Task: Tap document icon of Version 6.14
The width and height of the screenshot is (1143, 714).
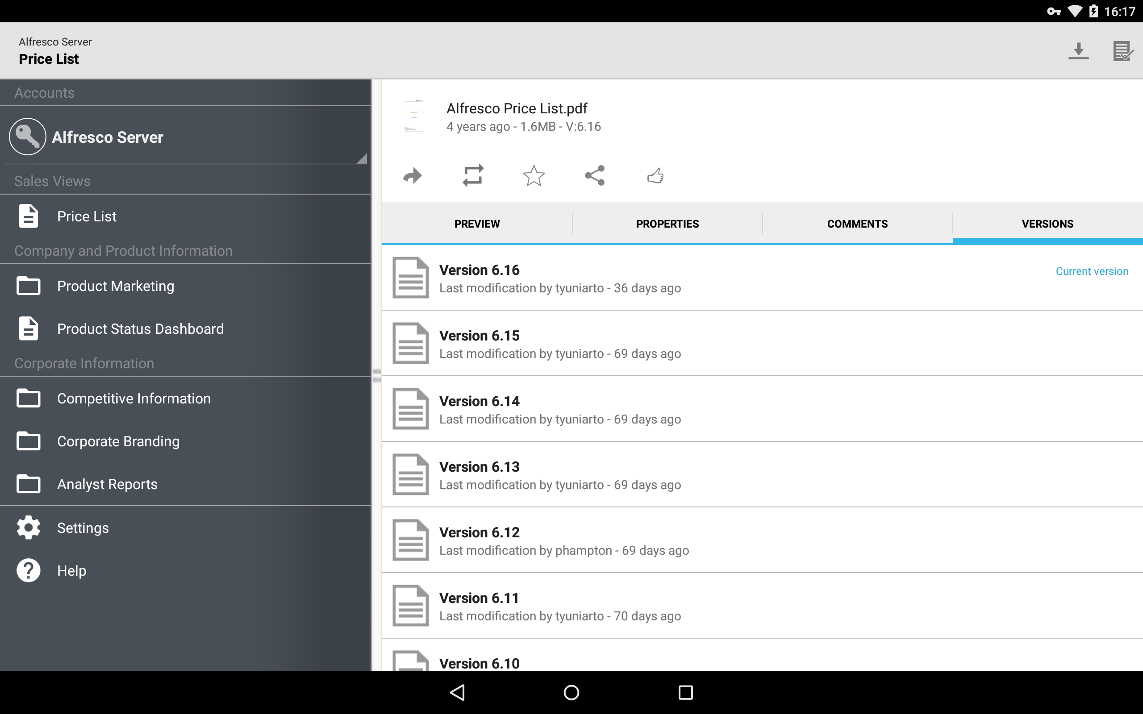Action: tap(410, 409)
